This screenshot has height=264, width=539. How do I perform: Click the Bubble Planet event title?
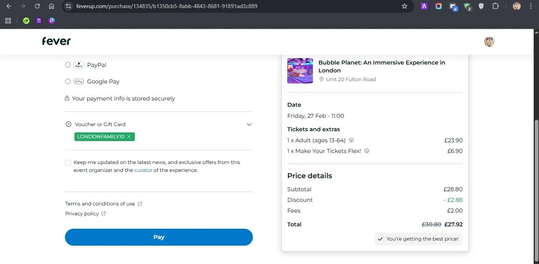pyautogui.click(x=382, y=66)
